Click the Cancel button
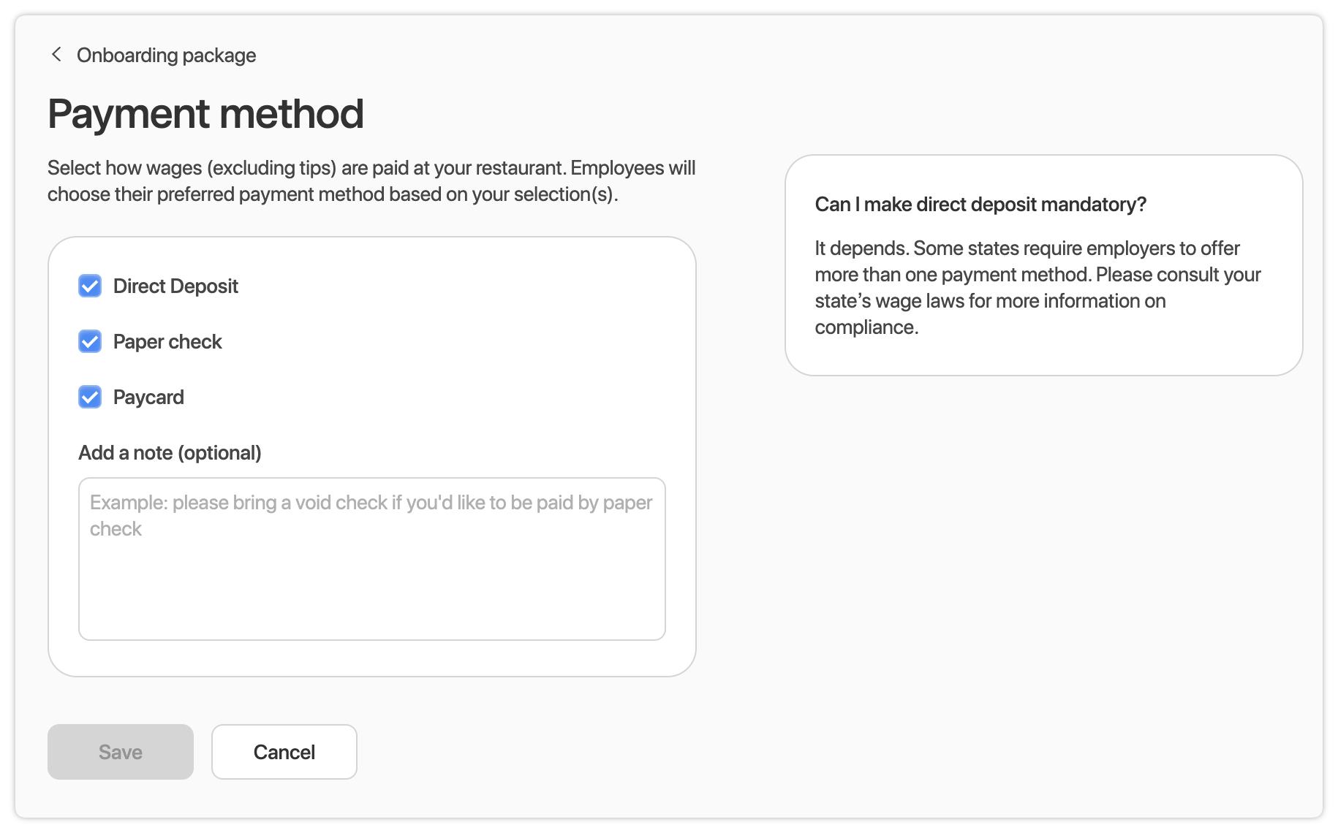The image size is (1338, 833). click(284, 752)
